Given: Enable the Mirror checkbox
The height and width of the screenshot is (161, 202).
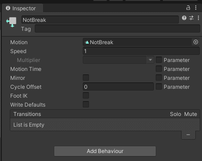Looking at the screenshot, I should (86, 78).
